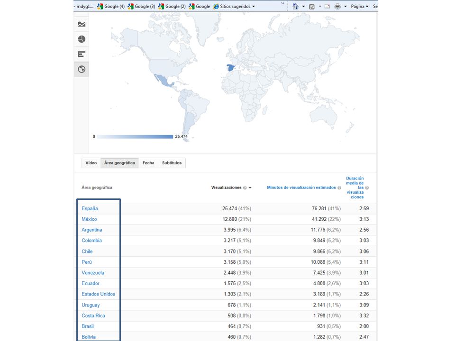Open help icon beside Duración media column
Screen dimensions: 455x341
[367, 188]
